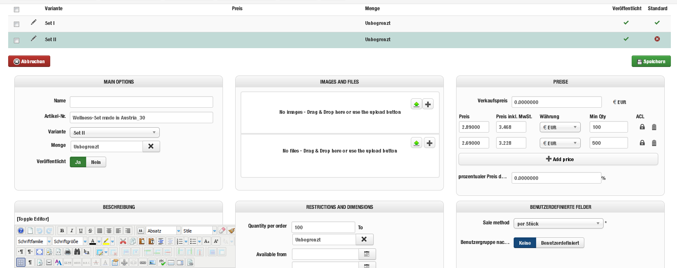The height and width of the screenshot is (268, 677).
Task: Apply underline formatting in the editor
Action: [x=81, y=230]
